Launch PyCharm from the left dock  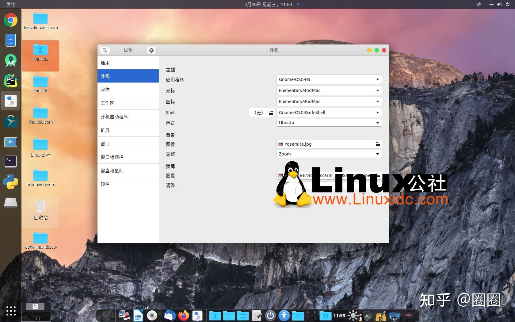pyautogui.click(x=10, y=81)
